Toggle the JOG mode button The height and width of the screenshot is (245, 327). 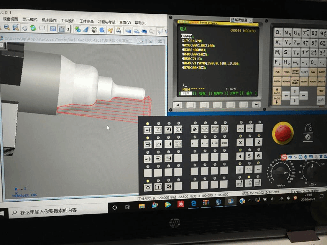[205, 129]
